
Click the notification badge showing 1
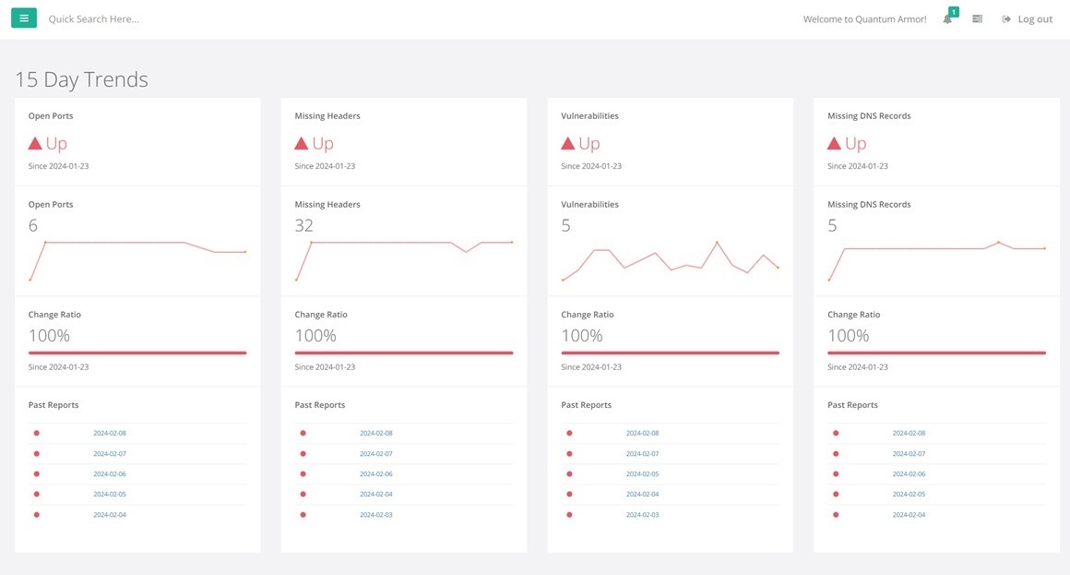(x=954, y=11)
